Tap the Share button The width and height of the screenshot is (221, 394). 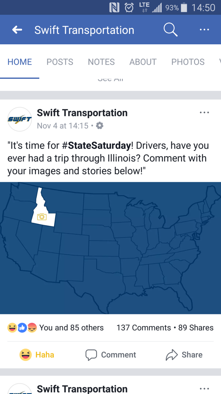184,355
